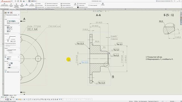Viewport: 182px width, 102px height.
Task: Click the SOLIDWORKS command search field
Action: click(x=164, y=1)
